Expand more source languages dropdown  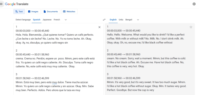coord(65,20)
